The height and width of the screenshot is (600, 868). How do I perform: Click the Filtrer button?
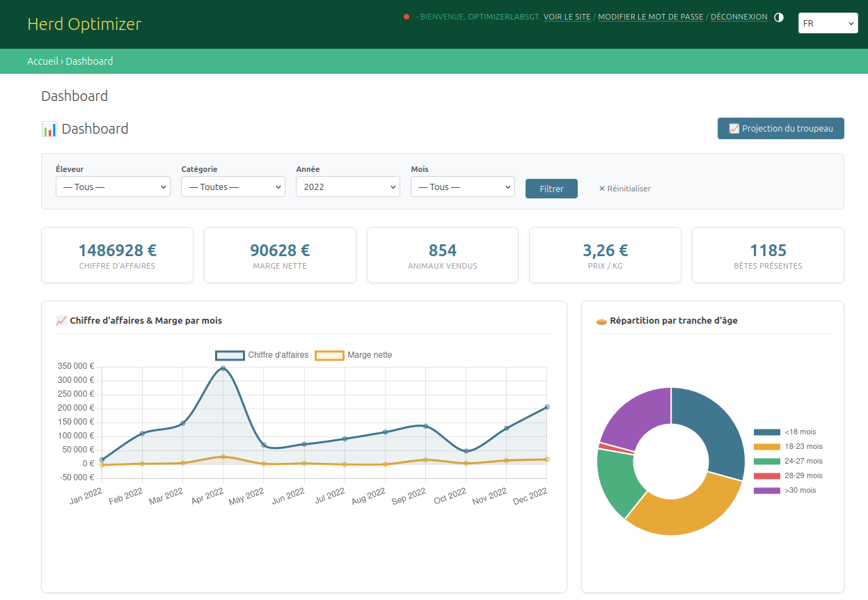551,189
